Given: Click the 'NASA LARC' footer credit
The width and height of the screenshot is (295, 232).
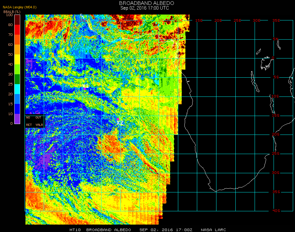Looking at the screenshot, I should 213,230.
